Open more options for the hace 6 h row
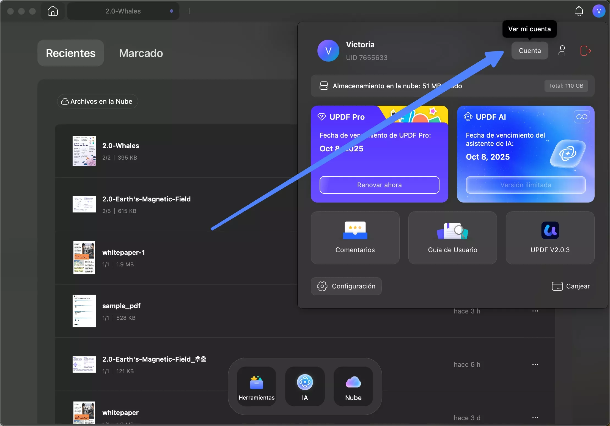 point(535,364)
